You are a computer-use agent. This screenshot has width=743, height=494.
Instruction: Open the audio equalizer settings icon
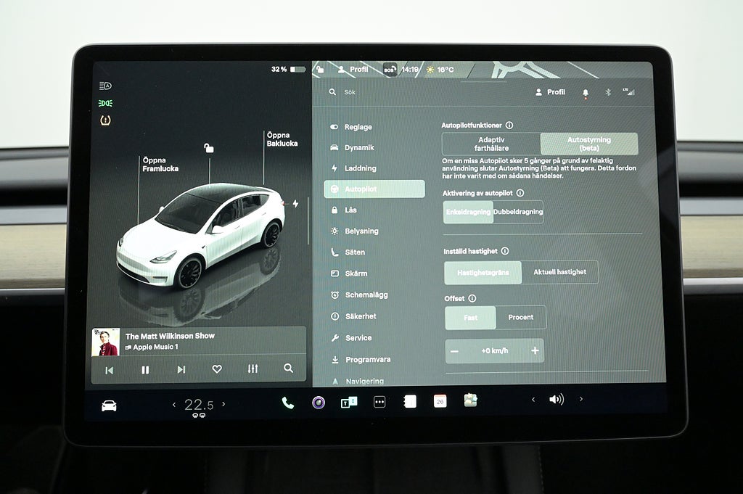point(253,369)
